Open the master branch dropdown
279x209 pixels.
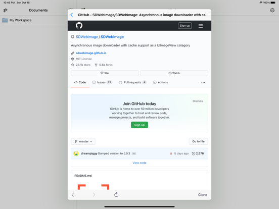(x=83, y=141)
